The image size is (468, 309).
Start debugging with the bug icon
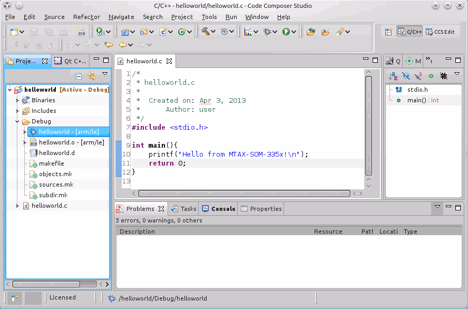click(267, 31)
